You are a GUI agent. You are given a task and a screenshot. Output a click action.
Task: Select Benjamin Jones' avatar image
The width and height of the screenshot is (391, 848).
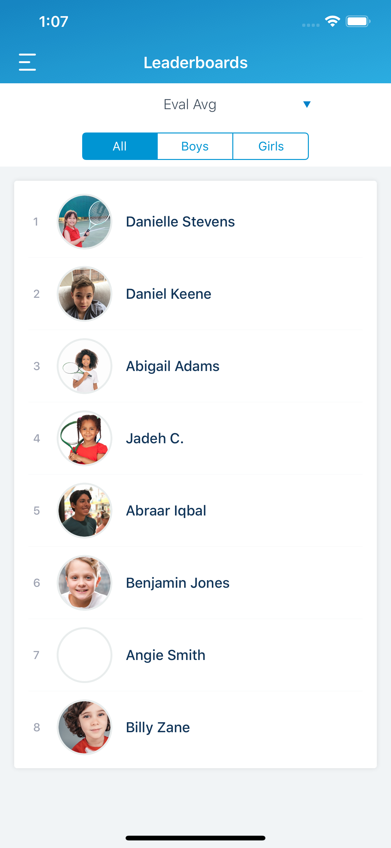[x=84, y=583]
